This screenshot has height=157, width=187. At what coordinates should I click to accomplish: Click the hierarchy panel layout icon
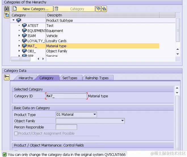pos(7,15)
